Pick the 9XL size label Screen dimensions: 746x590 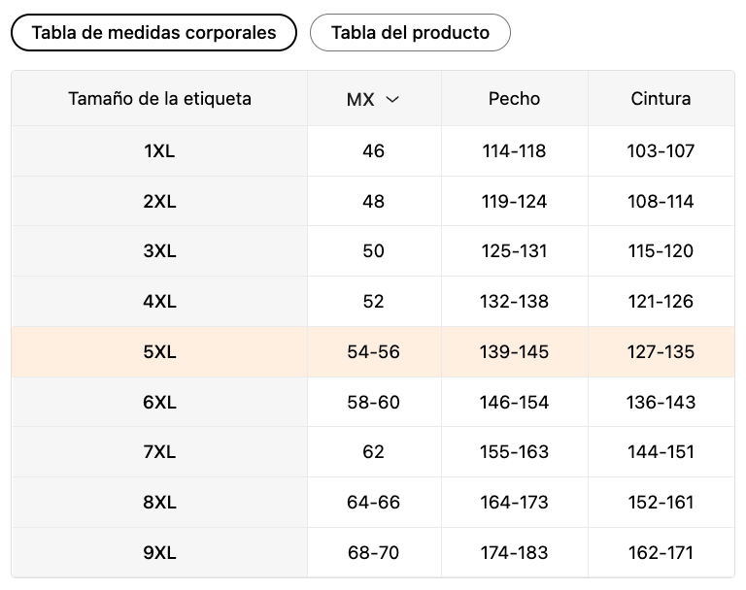[x=160, y=552]
